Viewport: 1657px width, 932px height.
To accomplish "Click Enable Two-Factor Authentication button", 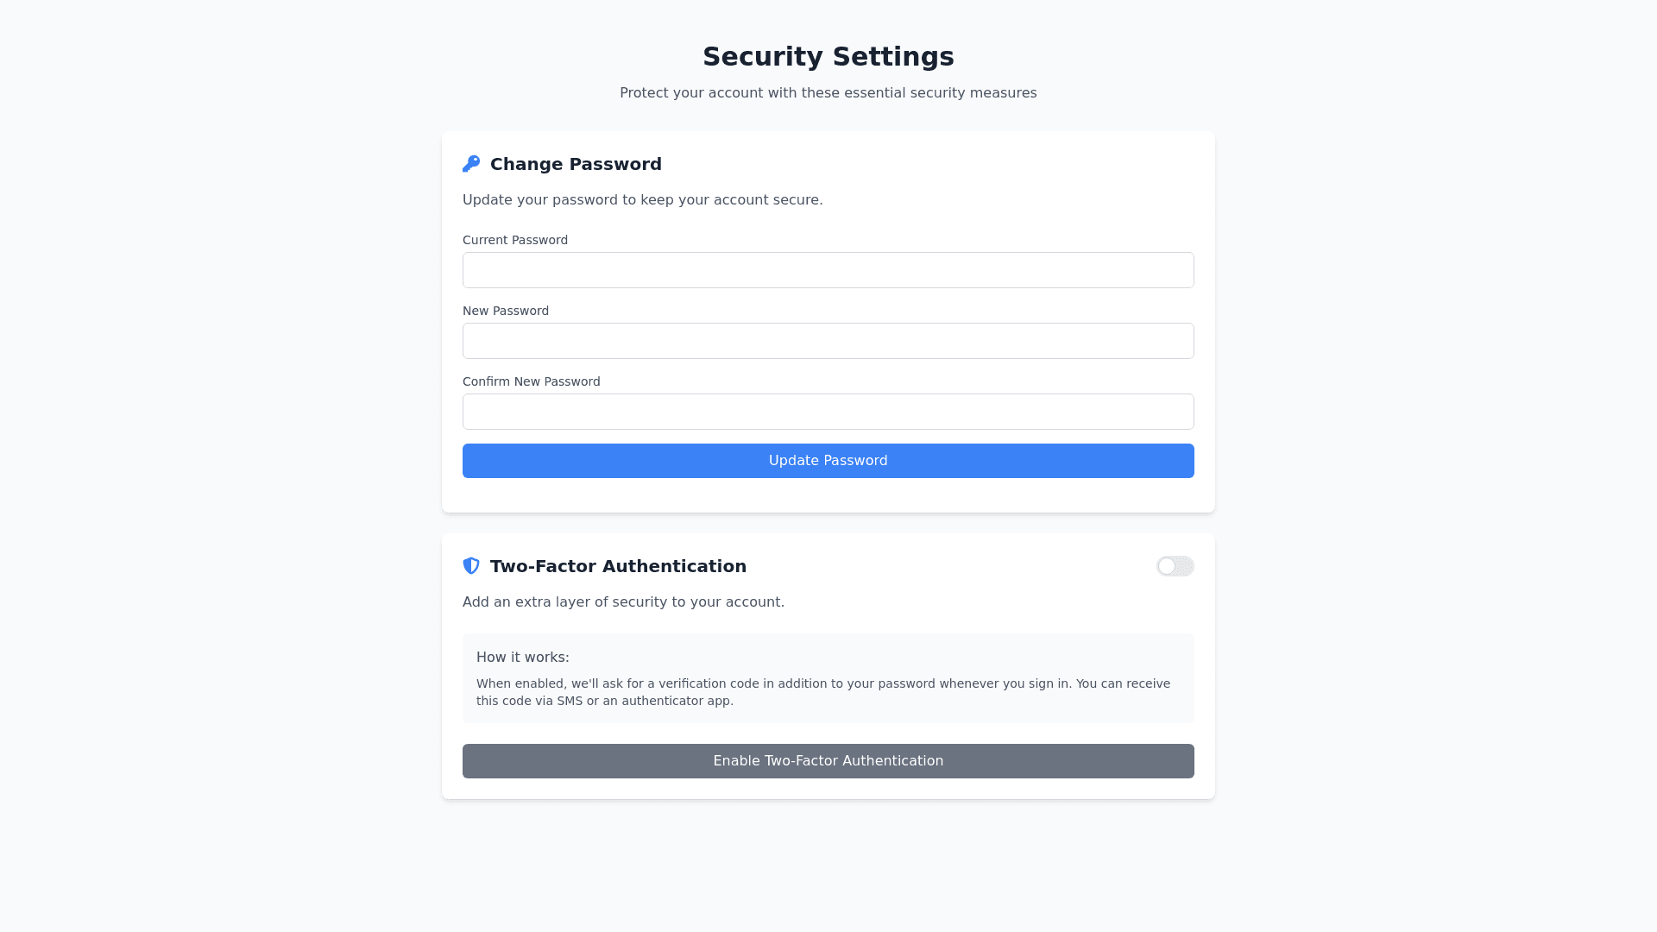I will (x=828, y=761).
